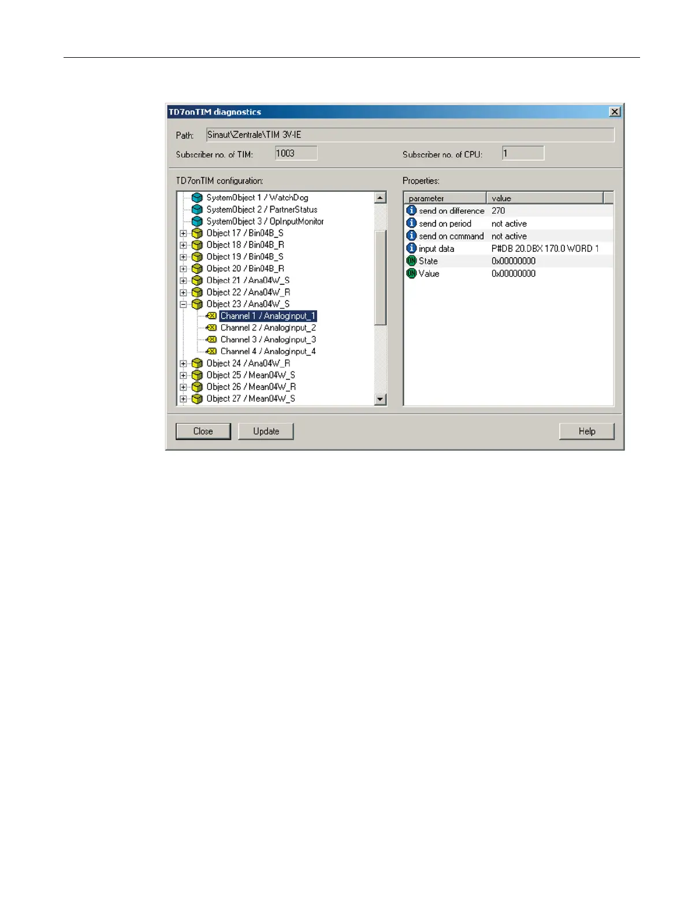Expand Object 25 / Mean04W_S node
Viewport: 688px width, 917px height.
(183, 376)
